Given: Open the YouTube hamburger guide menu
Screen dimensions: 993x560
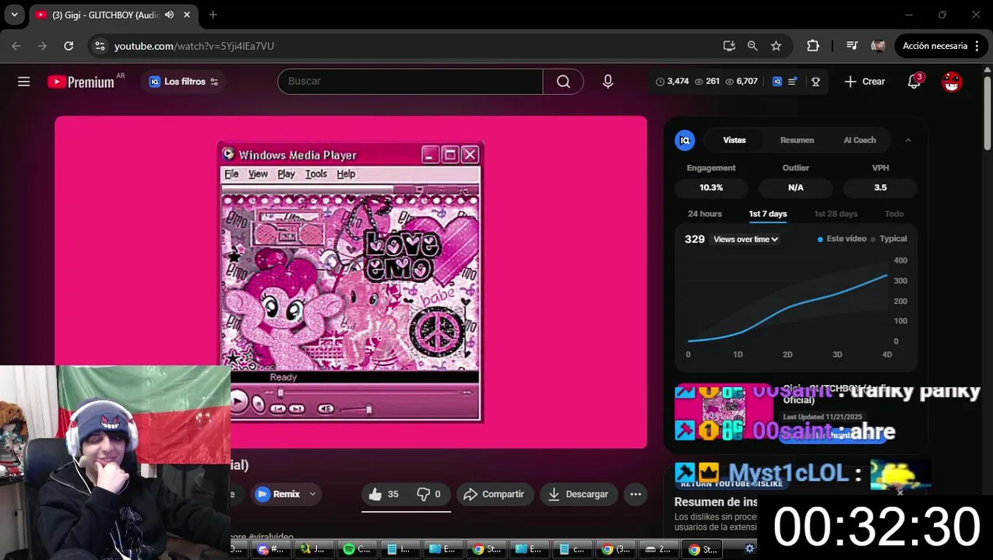Looking at the screenshot, I should 24,82.
